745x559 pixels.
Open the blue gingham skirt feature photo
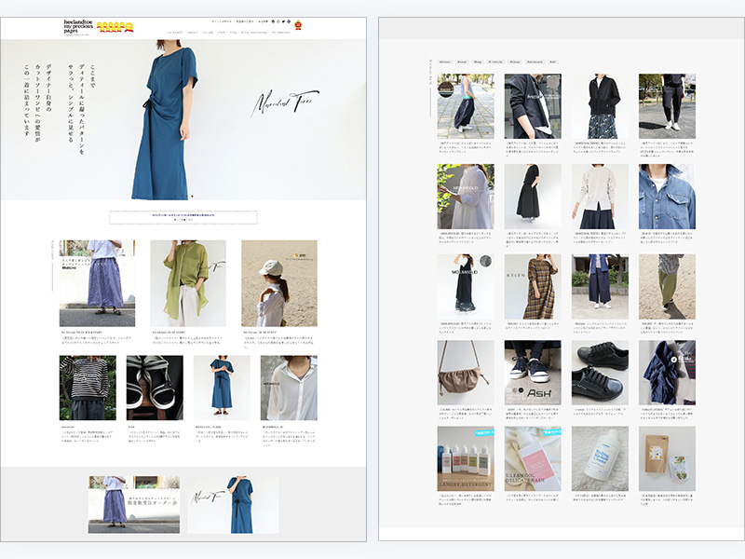click(x=97, y=283)
